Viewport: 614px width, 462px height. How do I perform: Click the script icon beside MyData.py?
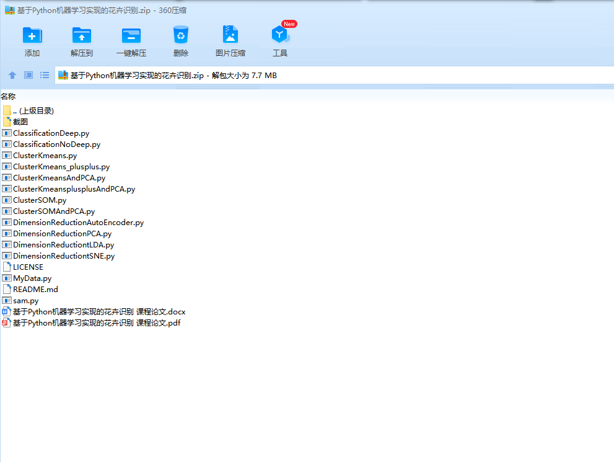pos(7,278)
